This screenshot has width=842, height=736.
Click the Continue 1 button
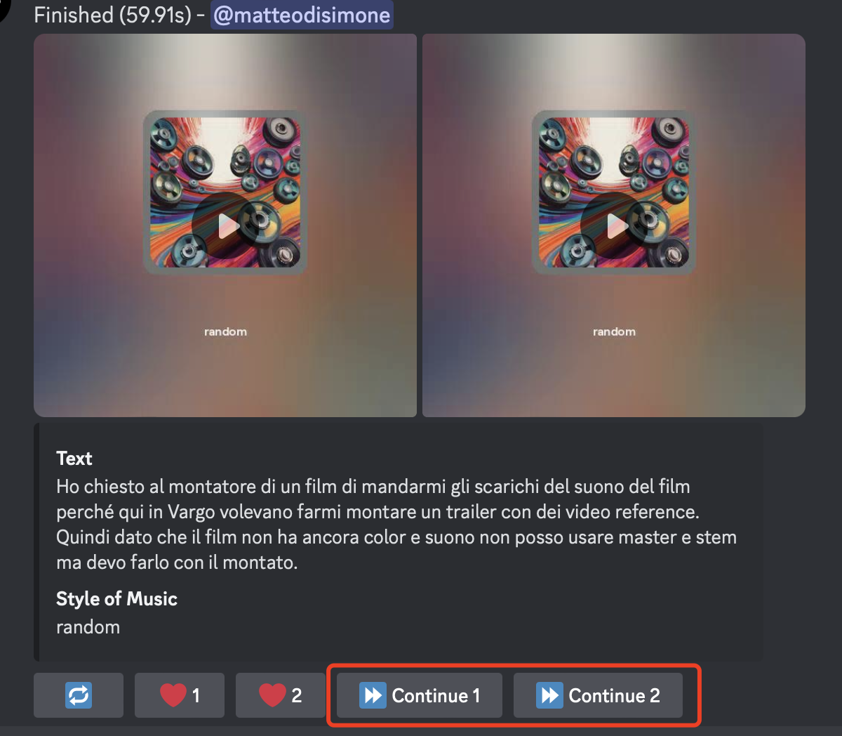[420, 695]
